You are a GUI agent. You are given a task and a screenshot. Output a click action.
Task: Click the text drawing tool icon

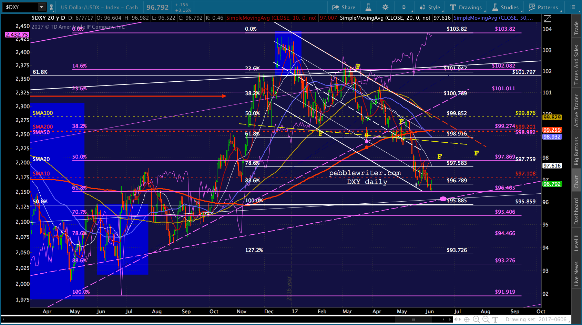[495, 319]
